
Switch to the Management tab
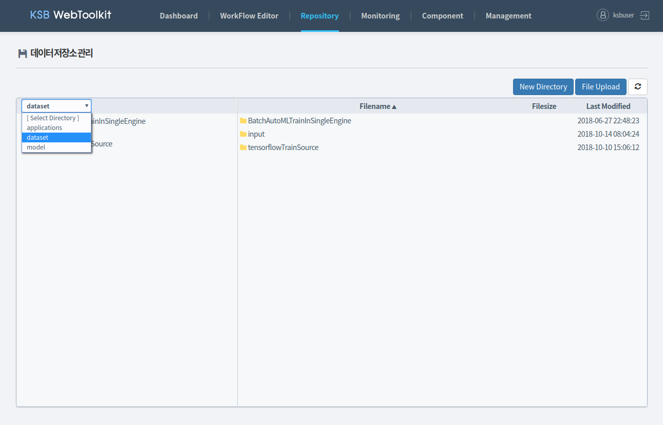click(508, 16)
